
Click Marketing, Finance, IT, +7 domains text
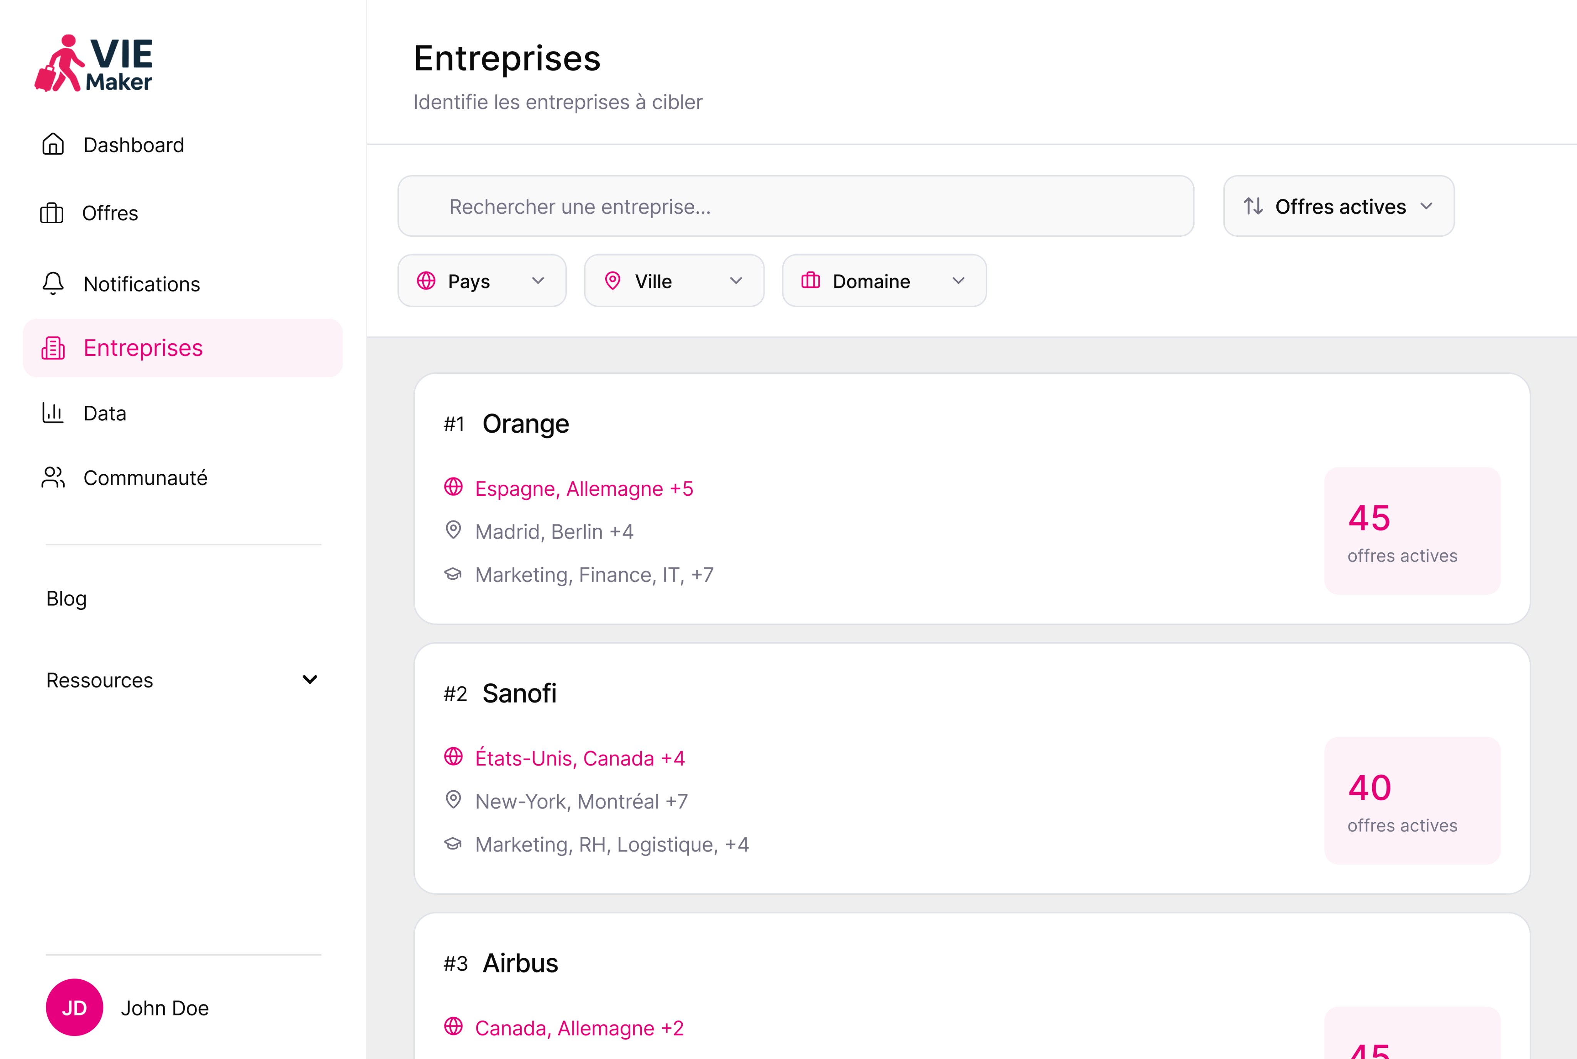click(594, 575)
